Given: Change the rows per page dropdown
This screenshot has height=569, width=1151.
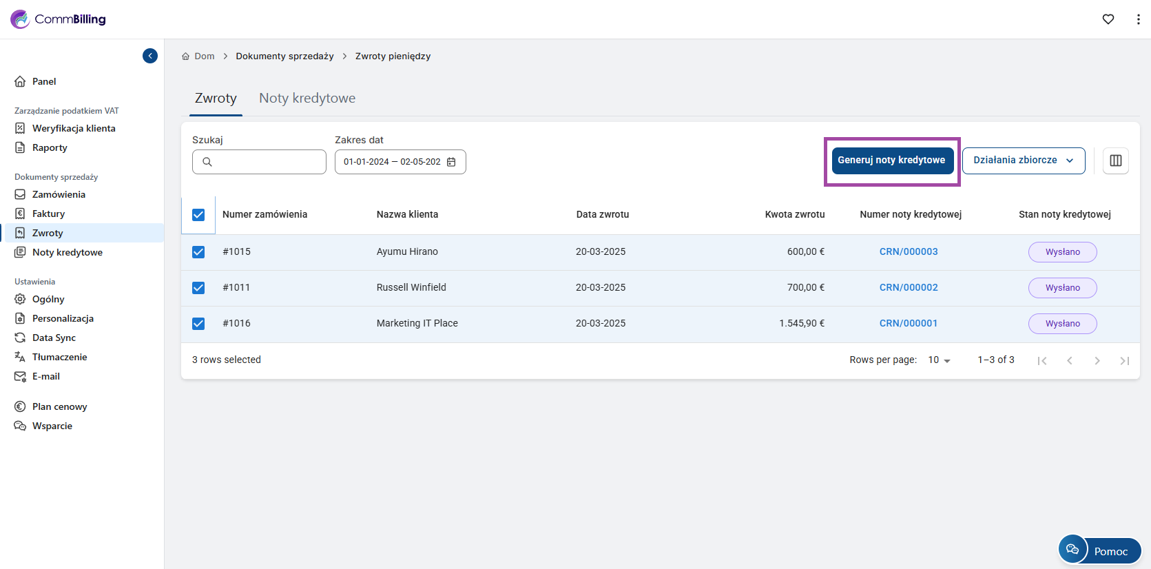Looking at the screenshot, I should (939, 360).
